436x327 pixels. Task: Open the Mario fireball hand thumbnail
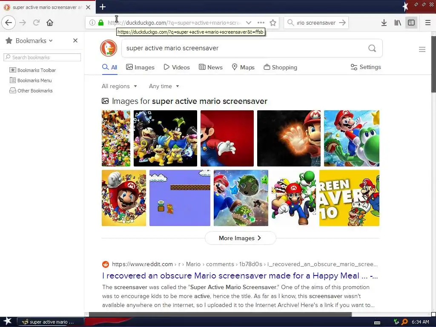pos(289,138)
